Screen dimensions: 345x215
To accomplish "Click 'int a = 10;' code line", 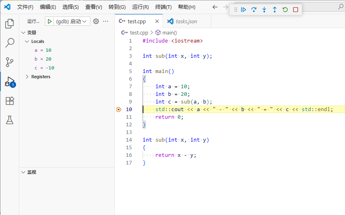I will click(173, 87).
